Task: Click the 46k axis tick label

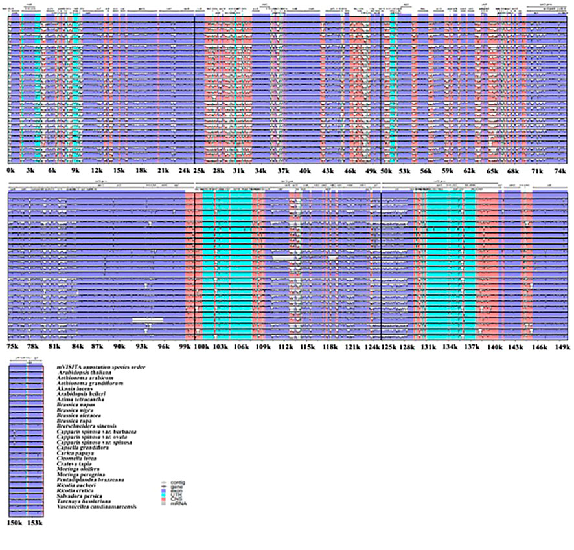Action: [350, 171]
